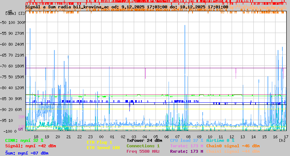
Task: Click the '07' hour tick label
Action: click(177, 137)
